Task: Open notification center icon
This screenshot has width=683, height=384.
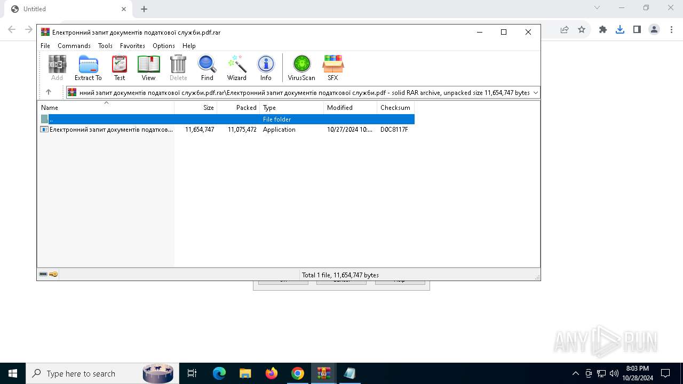Action: coord(665,373)
